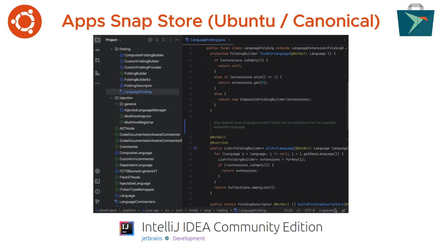Click the IntelliJ IDEA IJ app logo
Viewport: 442px width, 248px height.
pos(127,228)
